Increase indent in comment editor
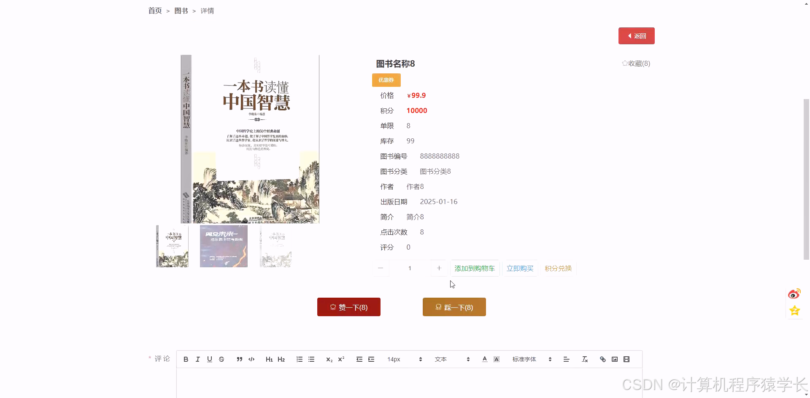 [x=371, y=359]
